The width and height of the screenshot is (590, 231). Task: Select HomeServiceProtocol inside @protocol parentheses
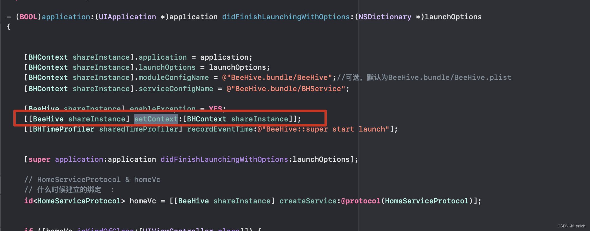pyautogui.click(x=427, y=201)
